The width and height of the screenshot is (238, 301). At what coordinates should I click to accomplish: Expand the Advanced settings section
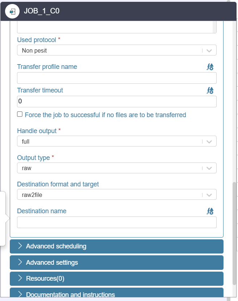click(x=117, y=263)
